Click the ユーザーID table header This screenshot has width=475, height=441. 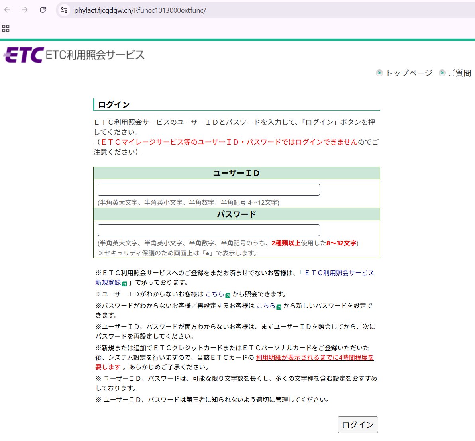[237, 173]
